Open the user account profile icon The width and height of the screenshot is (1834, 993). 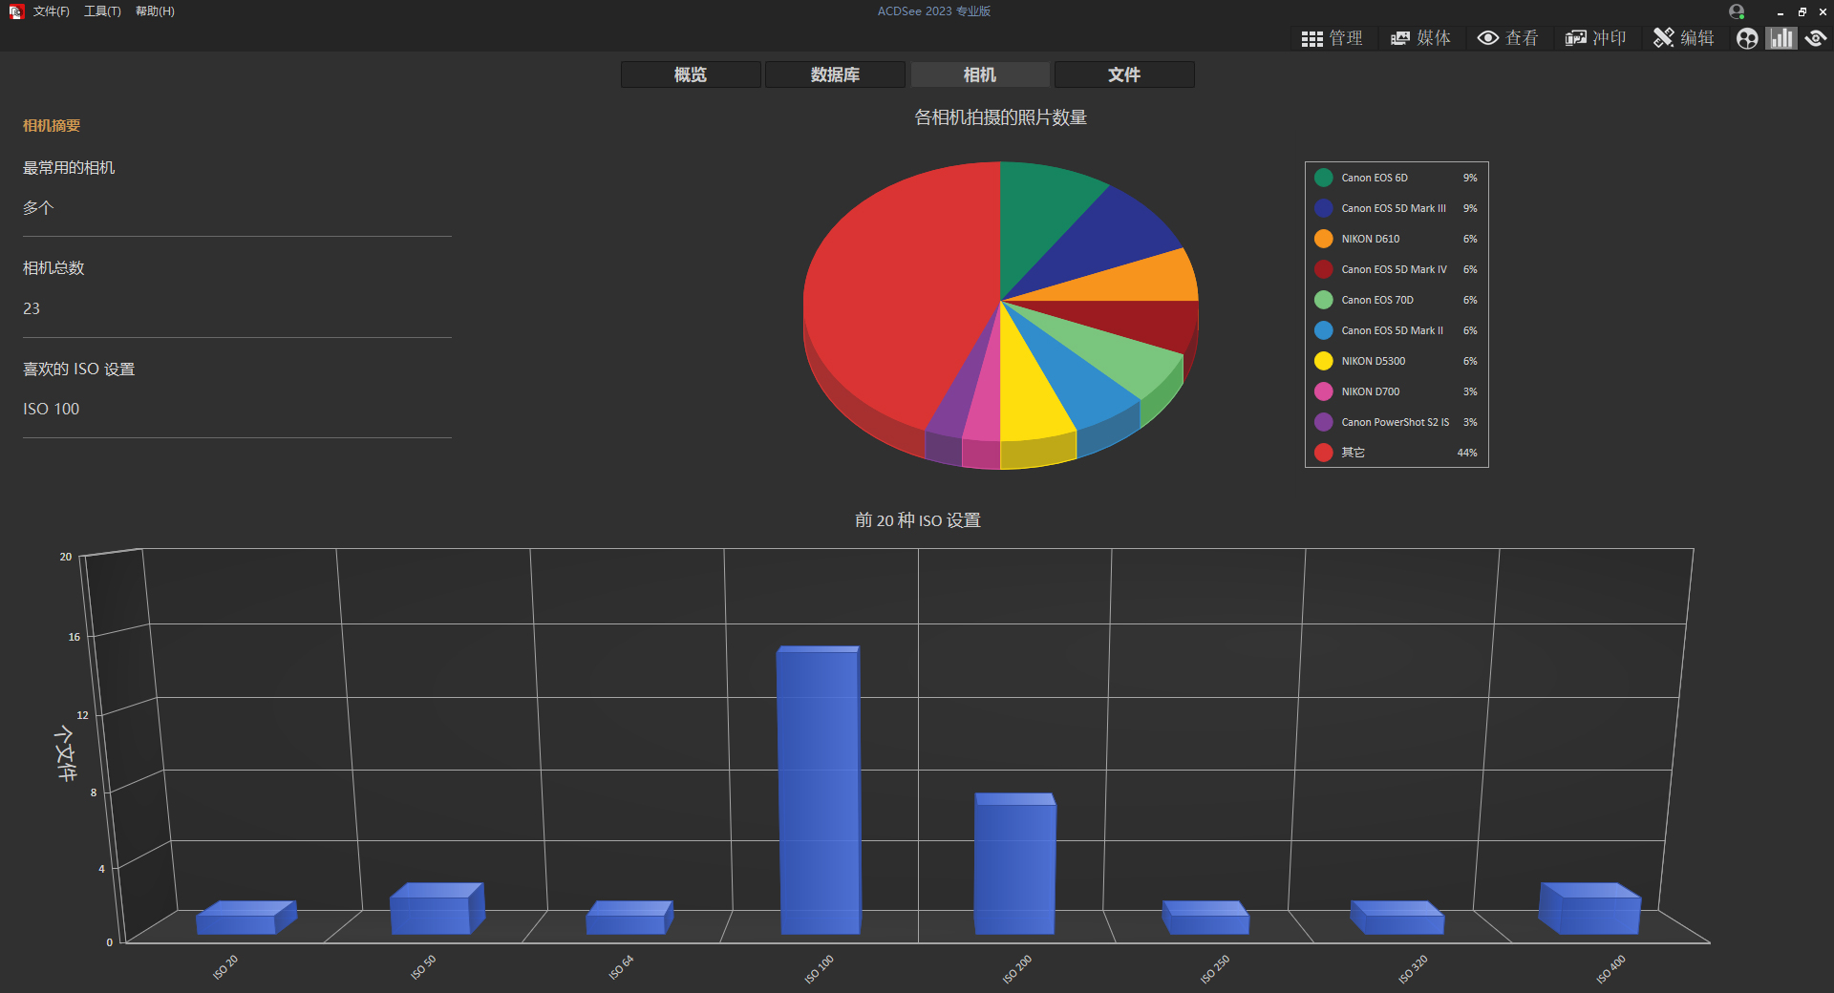click(1737, 11)
